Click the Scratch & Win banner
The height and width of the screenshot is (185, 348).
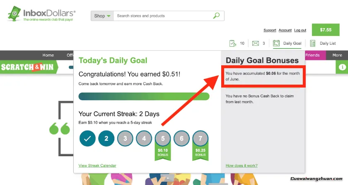(28, 67)
